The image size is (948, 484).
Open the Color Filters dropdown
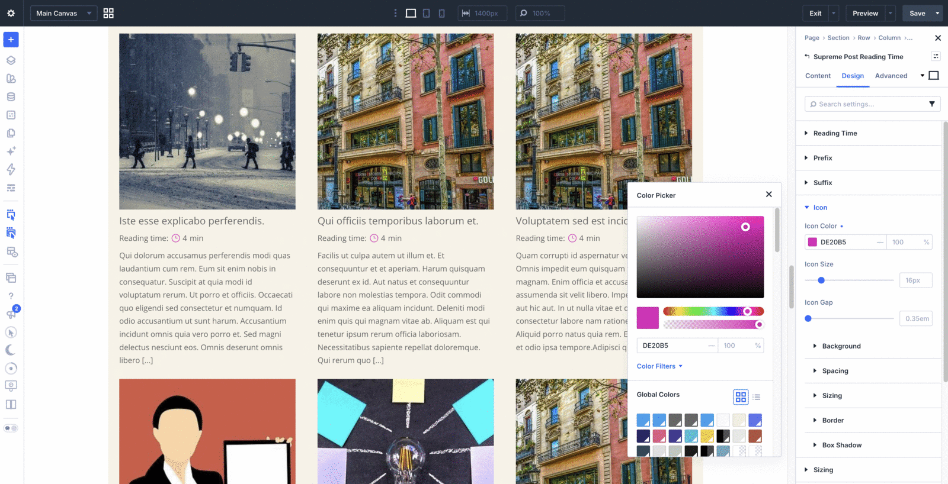(659, 366)
